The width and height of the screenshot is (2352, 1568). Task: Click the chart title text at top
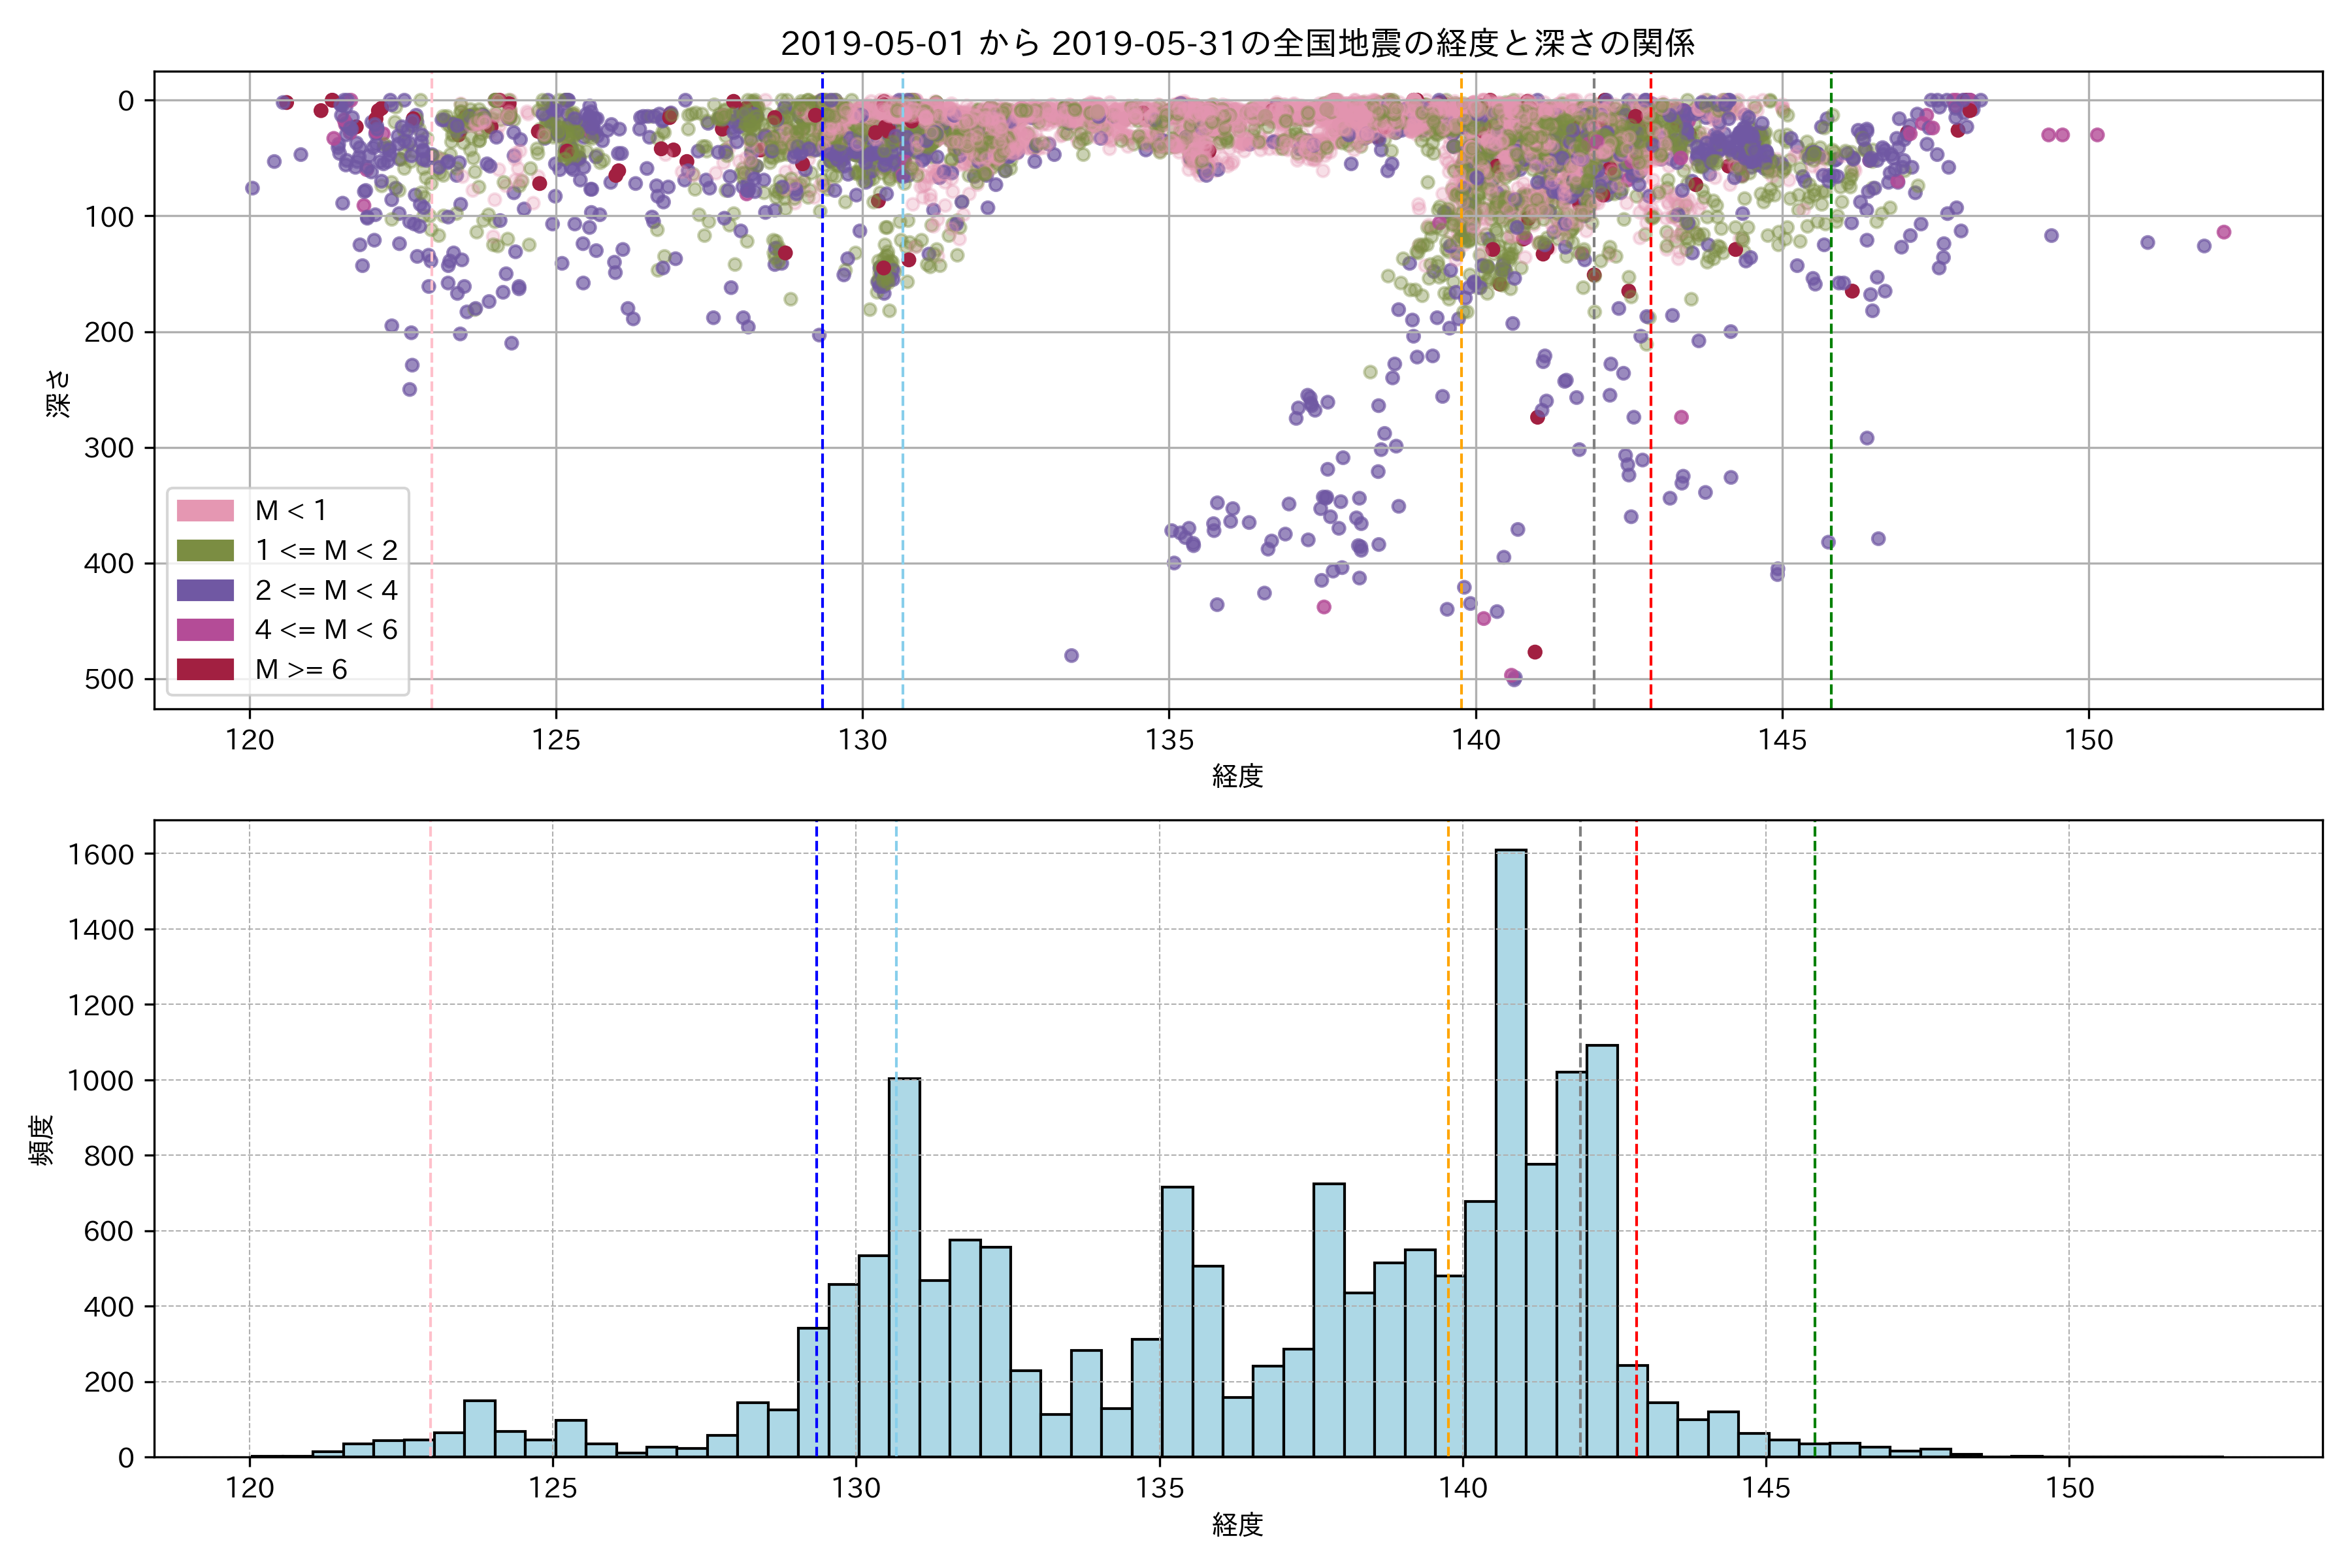click(x=1237, y=44)
